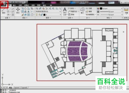Expand the Annotation (注释) panel
Screen dimensions: 129x93
[x=70, y=18]
